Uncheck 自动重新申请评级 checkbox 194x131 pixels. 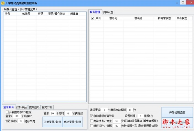(92, 116)
